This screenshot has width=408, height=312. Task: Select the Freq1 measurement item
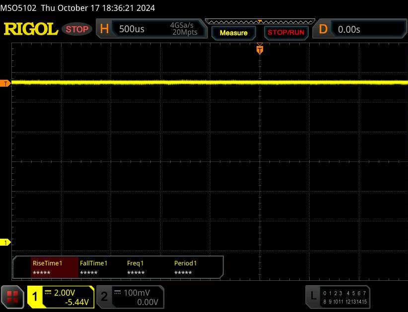(x=136, y=267)
